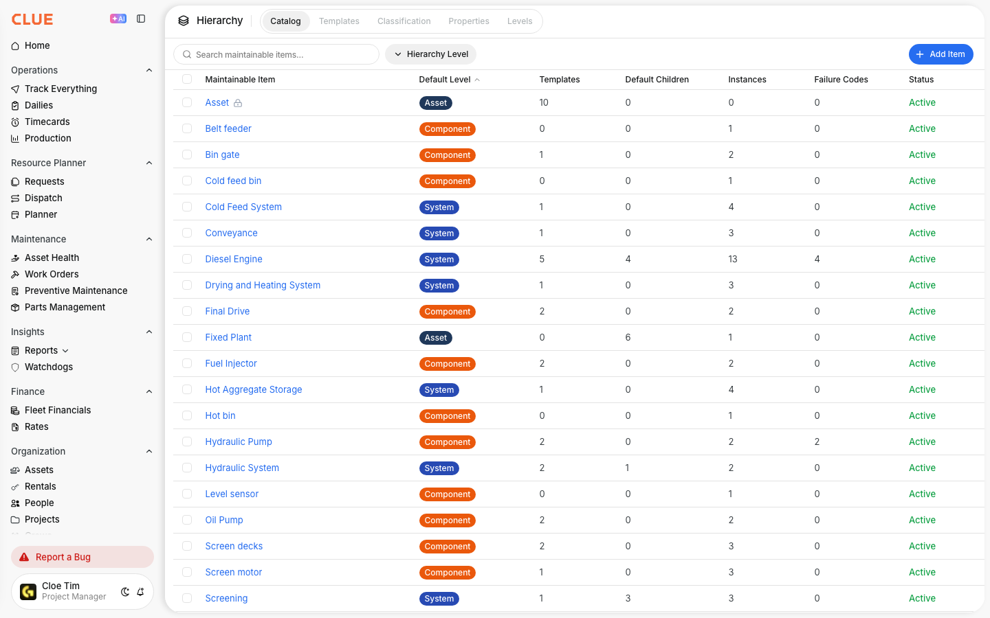Collapse the sidebar panel icon
Screen dimensions: 990x618
(x=141, y=19)
